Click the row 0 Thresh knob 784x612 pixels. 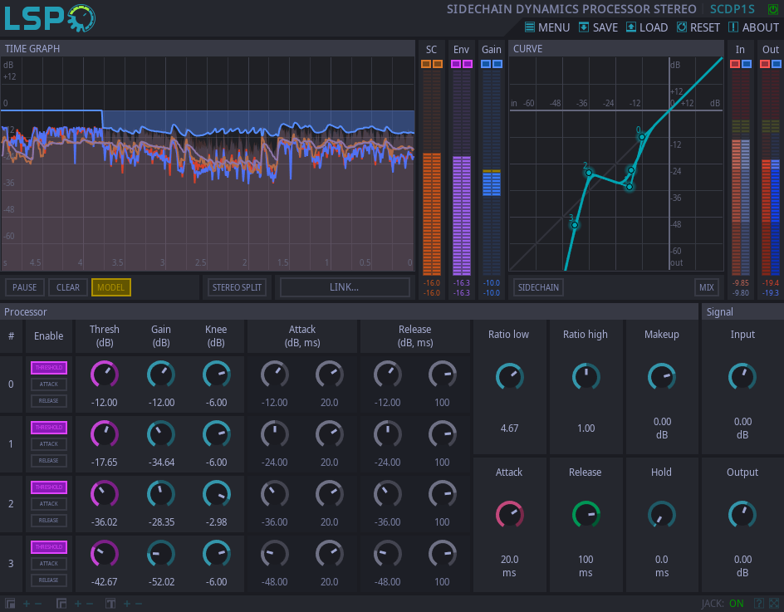click(105, 375)
